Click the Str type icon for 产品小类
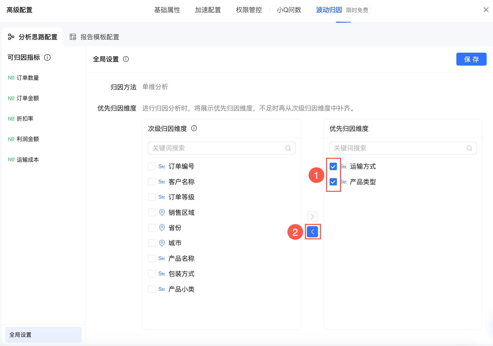Viewport: 493px width, 346px height. click(x=162, y=289)
